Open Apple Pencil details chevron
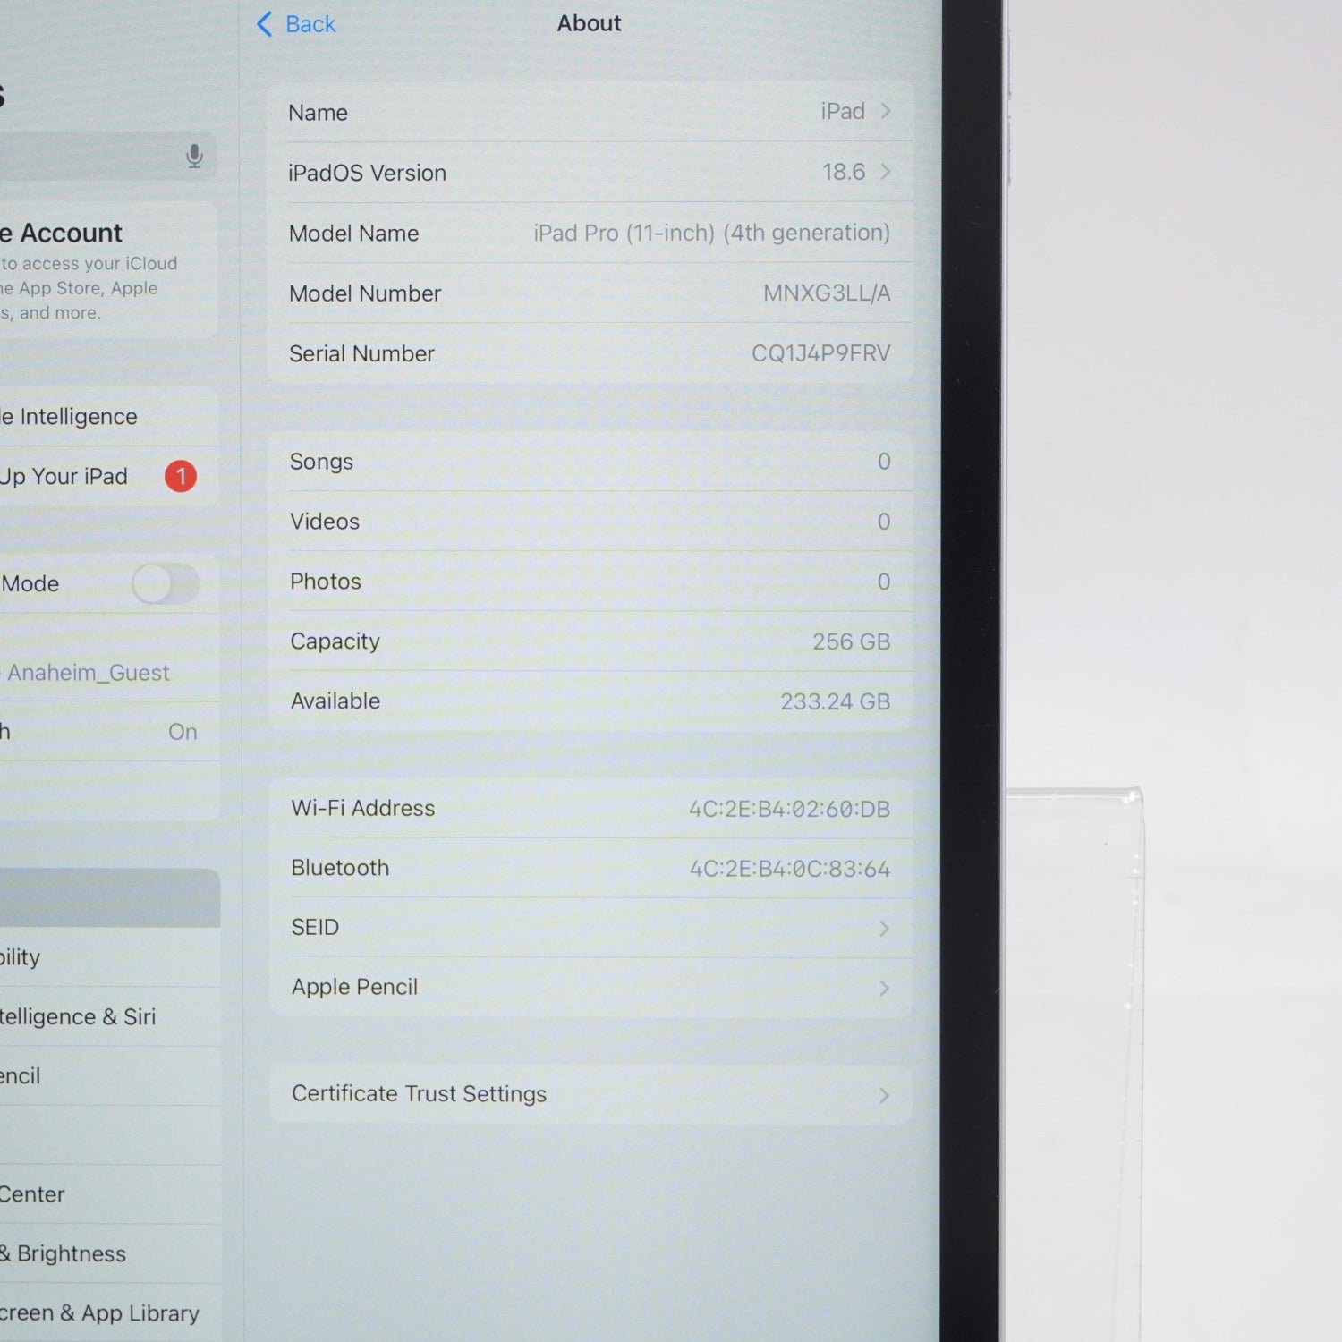1342x1342 pixels. pos(884,988)
